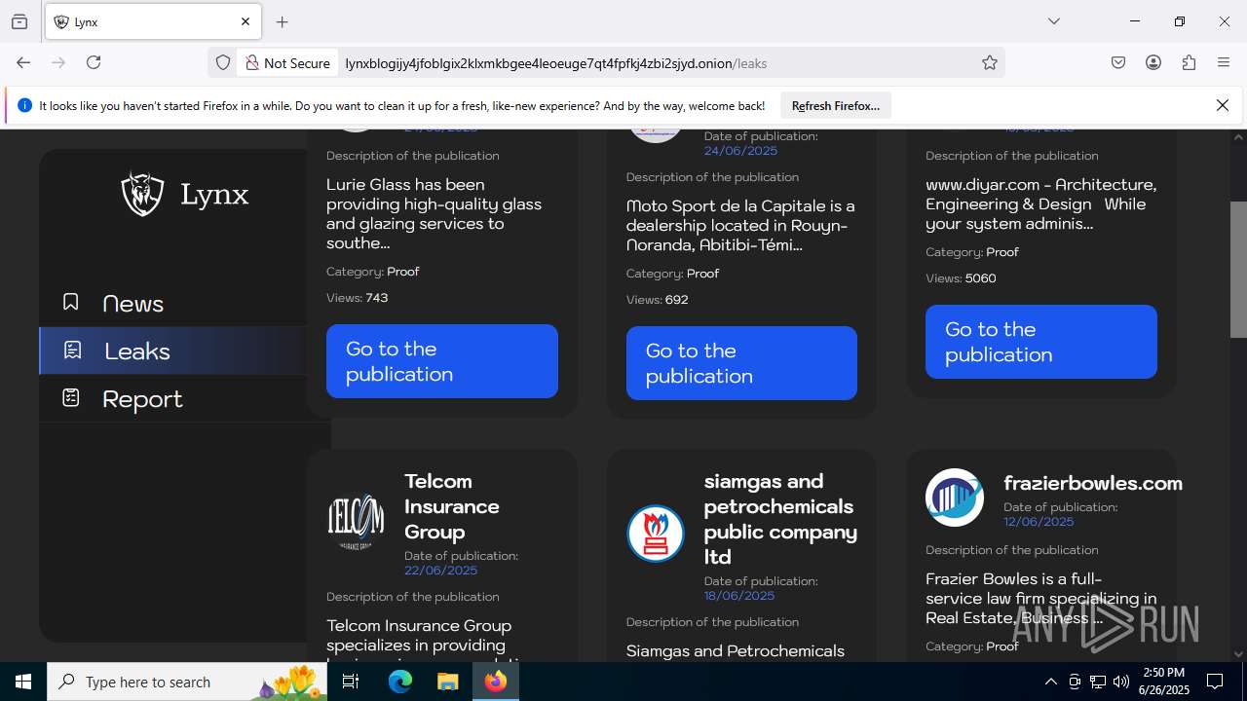1247x701 pixels.
Task: Click the page vertical scrollbar thumb
Action: click(x=1238, y=270)
